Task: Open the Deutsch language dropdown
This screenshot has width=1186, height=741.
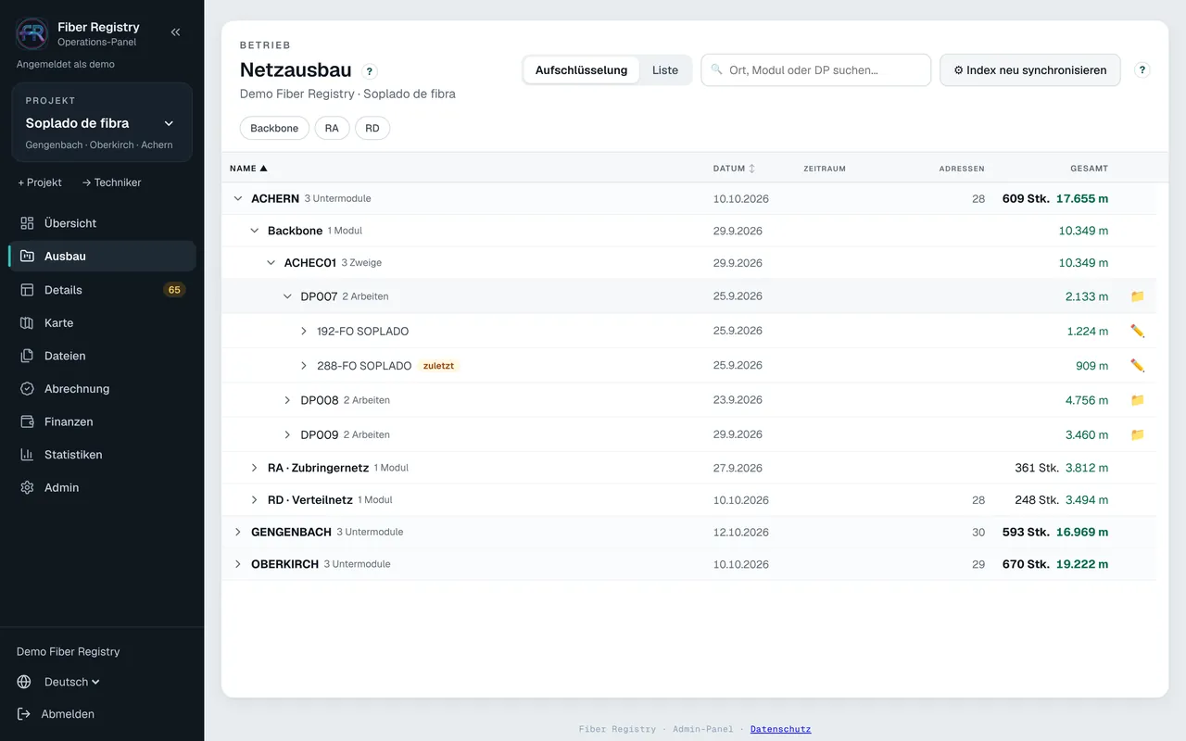Action: tap(72, 682)
